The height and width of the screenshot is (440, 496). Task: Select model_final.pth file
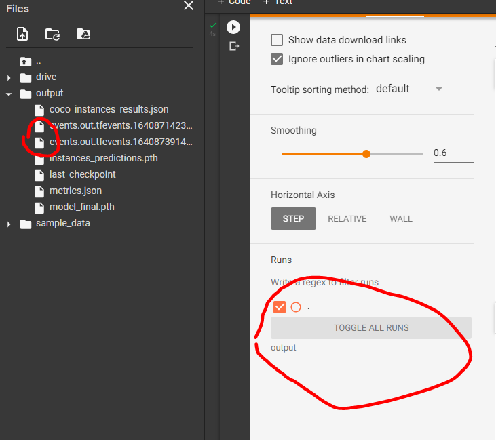[x=82, y=207]
